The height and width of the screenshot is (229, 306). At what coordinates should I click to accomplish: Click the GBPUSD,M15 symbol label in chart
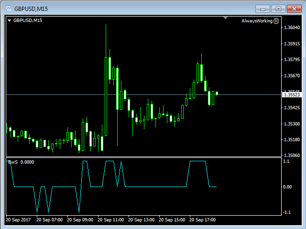27,21
